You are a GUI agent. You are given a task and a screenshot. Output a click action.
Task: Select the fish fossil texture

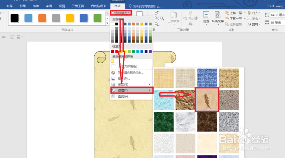[x=207, y=100]
